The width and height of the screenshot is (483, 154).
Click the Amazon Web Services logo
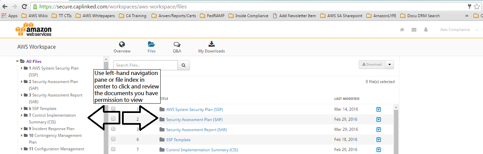[x=33, y=30]
